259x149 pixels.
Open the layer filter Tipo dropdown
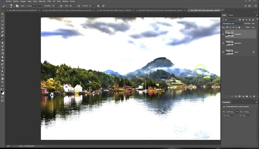click(x=230, y=19)
